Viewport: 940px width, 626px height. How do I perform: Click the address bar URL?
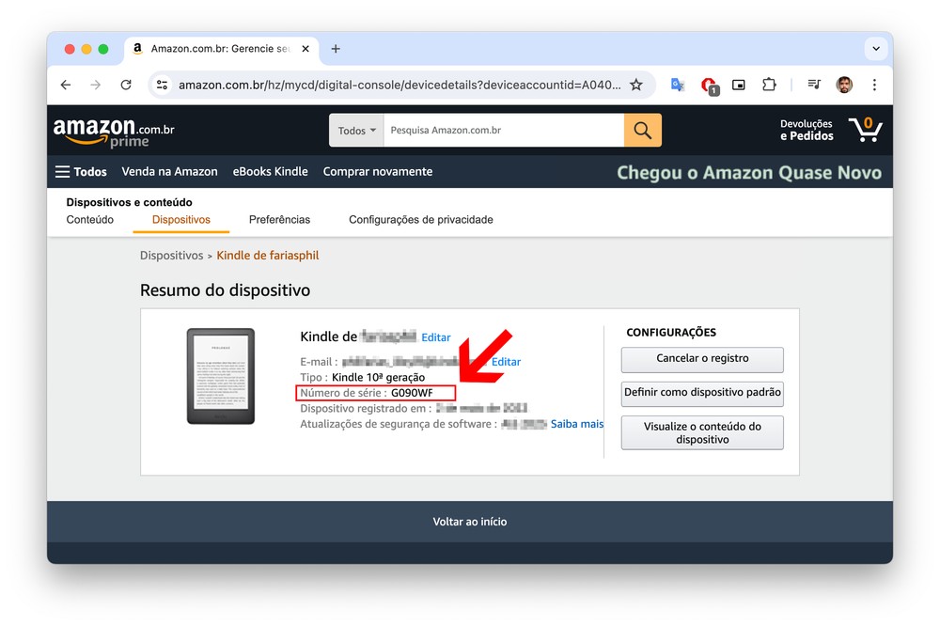click(x=399, y=86)
